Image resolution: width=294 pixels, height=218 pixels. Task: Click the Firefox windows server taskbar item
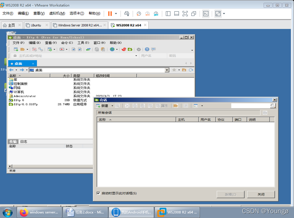[x=39, y=212]
